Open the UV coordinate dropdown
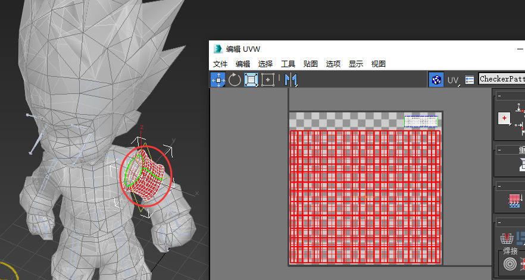This screenshot has height=280, width=525. point(454,80)
